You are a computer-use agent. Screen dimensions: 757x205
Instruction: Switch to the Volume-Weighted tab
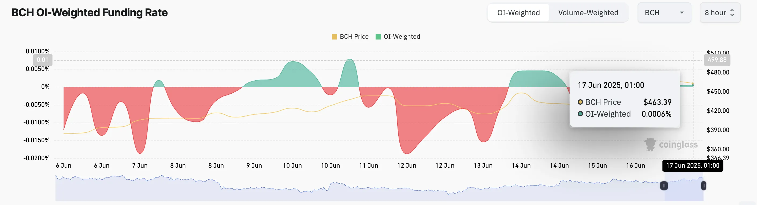click(x=588, y=13)
